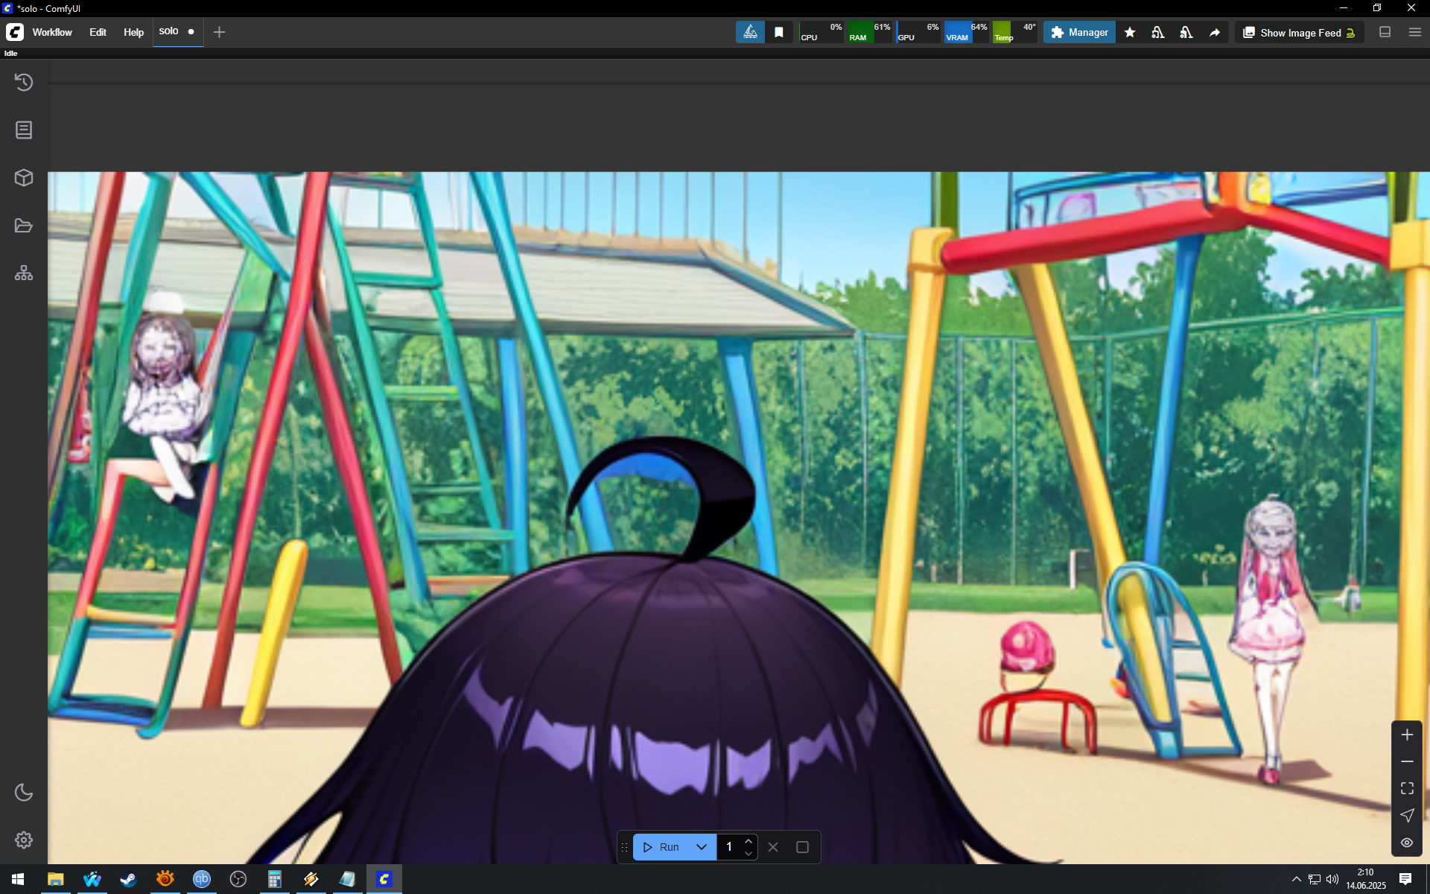
Task: Click the first model-unload icon after star
Action: pyautogui.click(x=1158, y=32)
